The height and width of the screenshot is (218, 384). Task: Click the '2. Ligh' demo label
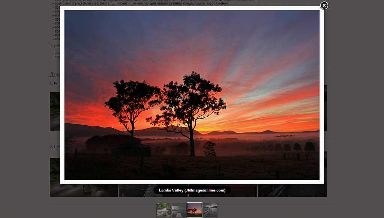point(55,147)
